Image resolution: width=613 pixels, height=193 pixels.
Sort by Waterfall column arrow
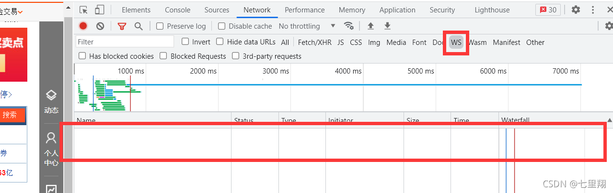(610, 120)
